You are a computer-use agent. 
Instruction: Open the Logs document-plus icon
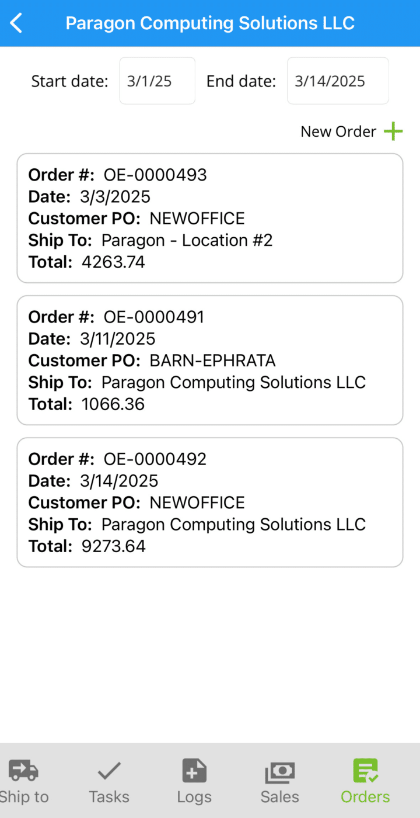point(194,771)
